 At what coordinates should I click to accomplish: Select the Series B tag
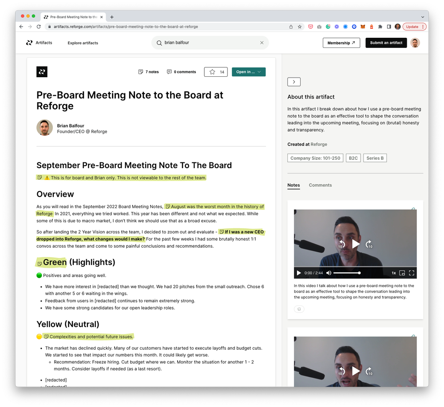[375, 158]
